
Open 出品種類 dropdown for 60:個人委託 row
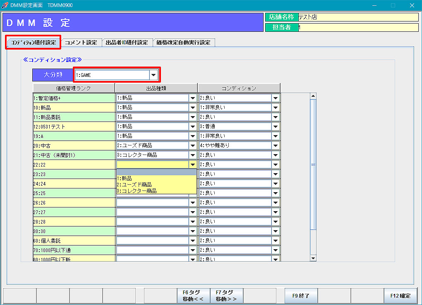click(192, 241)
